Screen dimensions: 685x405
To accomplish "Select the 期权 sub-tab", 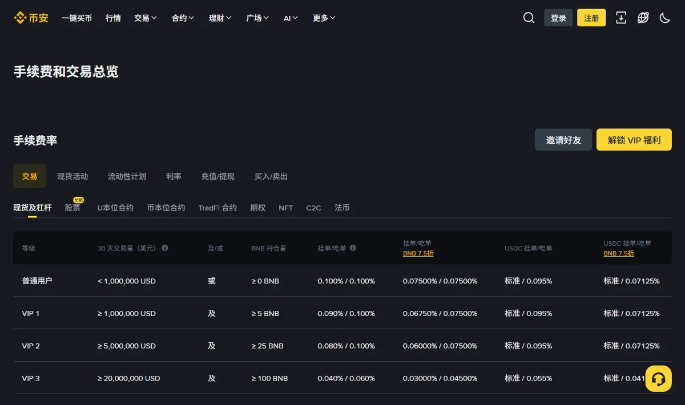I will [x=257, y=208].
